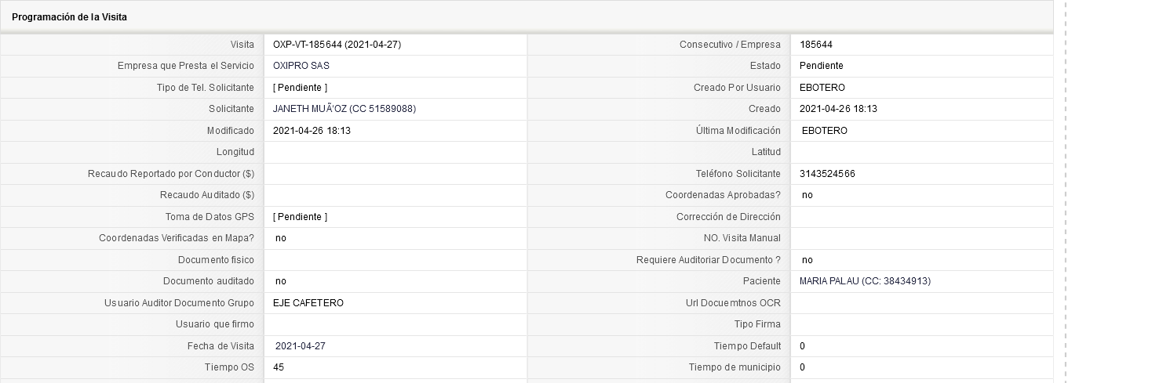Click the Requiere Auditoriar Documento value no
Screen dimensions: 1163x383
tap(808, 260)
